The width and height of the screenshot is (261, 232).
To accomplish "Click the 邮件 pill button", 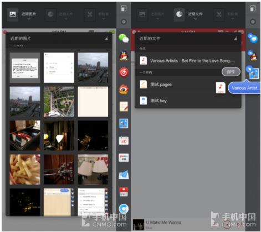I will [231, 72].
